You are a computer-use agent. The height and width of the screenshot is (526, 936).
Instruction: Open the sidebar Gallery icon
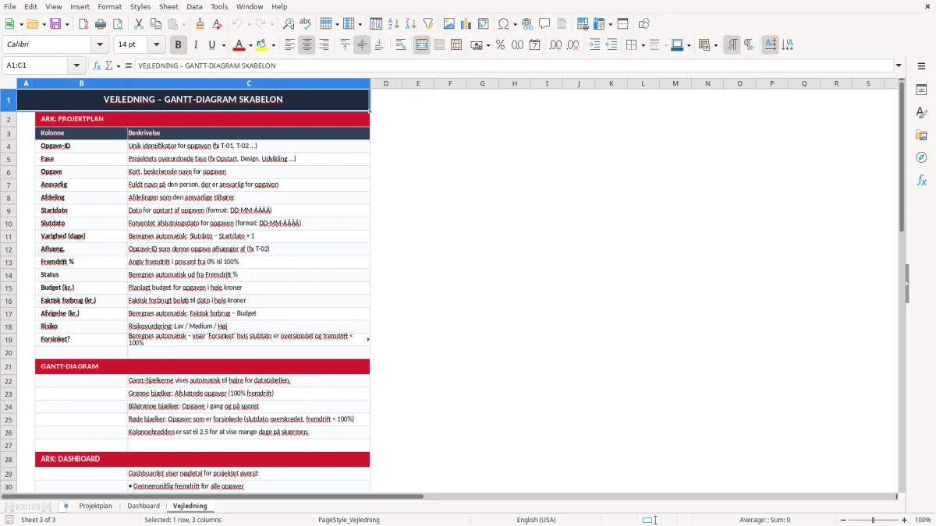pos(921,135)
